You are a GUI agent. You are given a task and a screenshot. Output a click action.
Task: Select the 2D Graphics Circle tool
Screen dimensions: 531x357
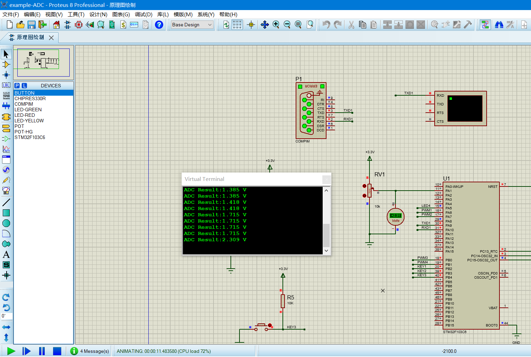[x=6, y=223]
